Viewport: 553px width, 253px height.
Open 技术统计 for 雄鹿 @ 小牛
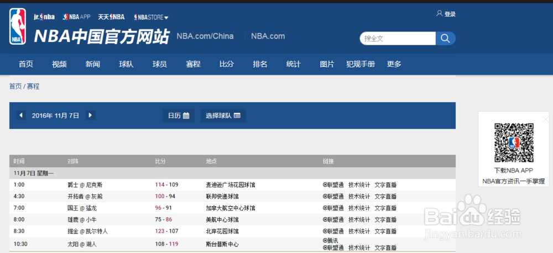359,220
